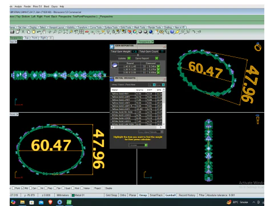Click the Copy icon in toolbar
Screen dimensions: 274x206
pos(29,32)
